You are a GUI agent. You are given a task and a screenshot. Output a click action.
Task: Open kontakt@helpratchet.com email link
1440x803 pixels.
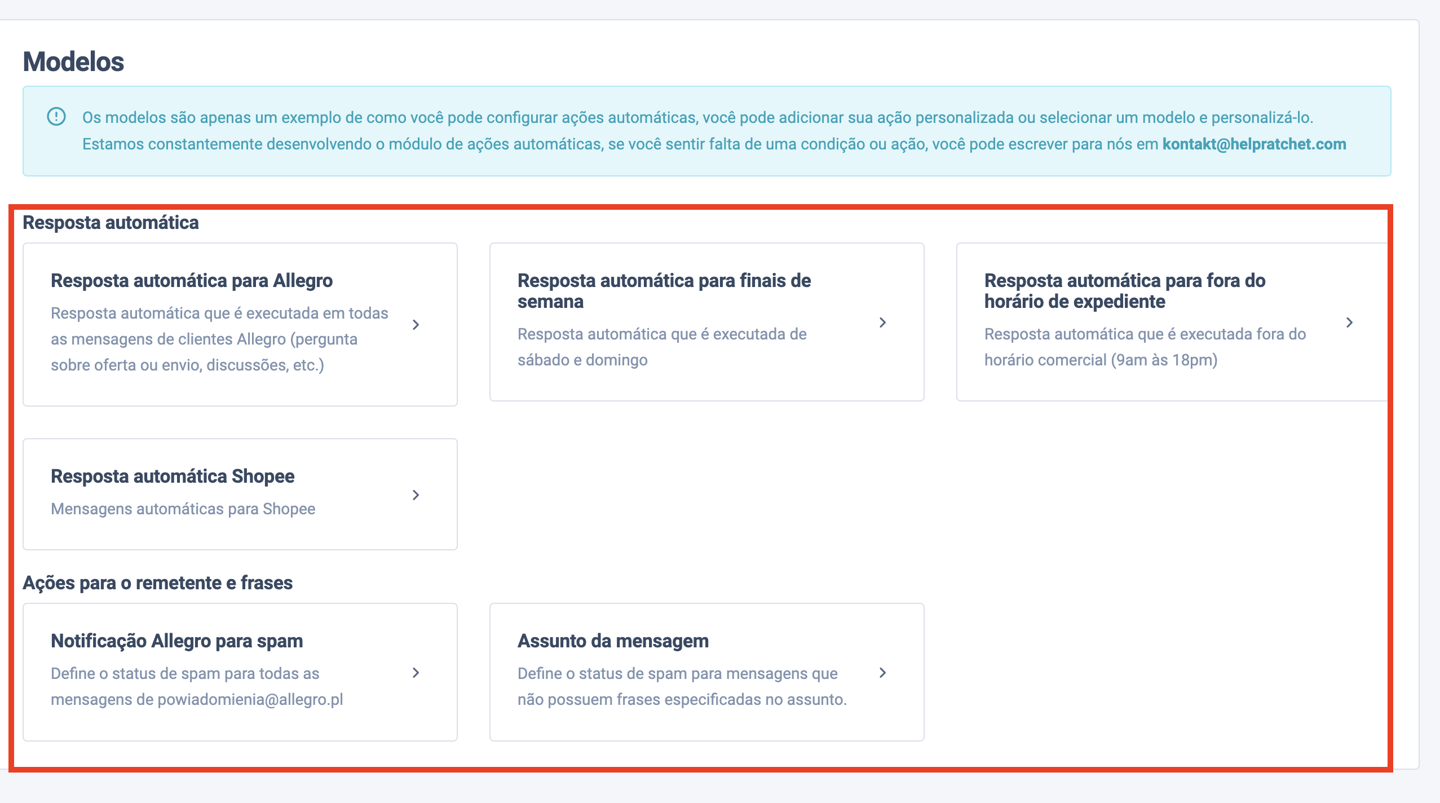coord(1254,144)
